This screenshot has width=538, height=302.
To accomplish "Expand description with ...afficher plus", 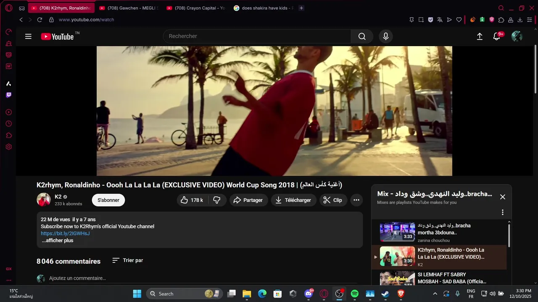I will coord(58,240).
